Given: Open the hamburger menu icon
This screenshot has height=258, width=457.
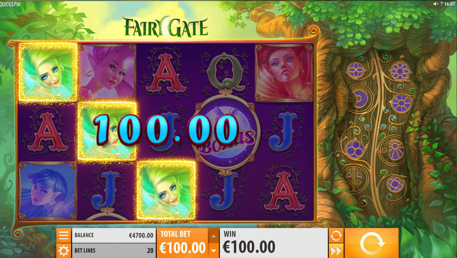Looking at the screenshot, I should point(64,235).
